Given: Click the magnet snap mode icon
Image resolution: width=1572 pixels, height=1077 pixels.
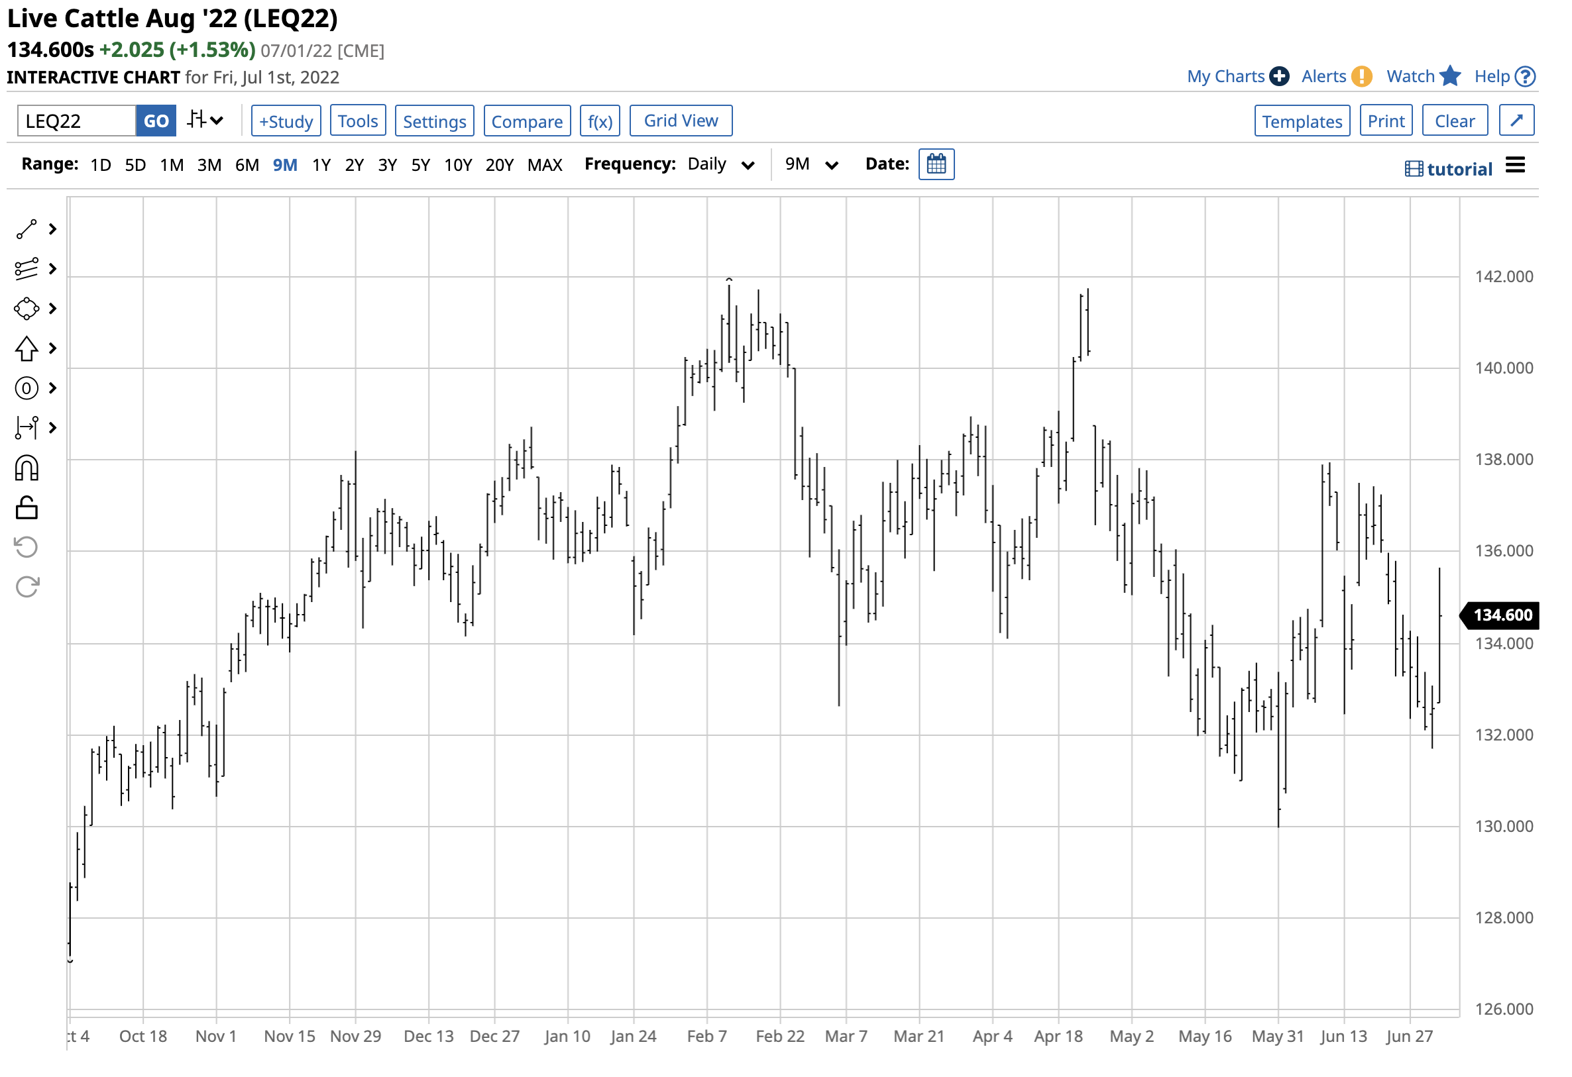Looking at the screenshot, I should tap(27, 468).
